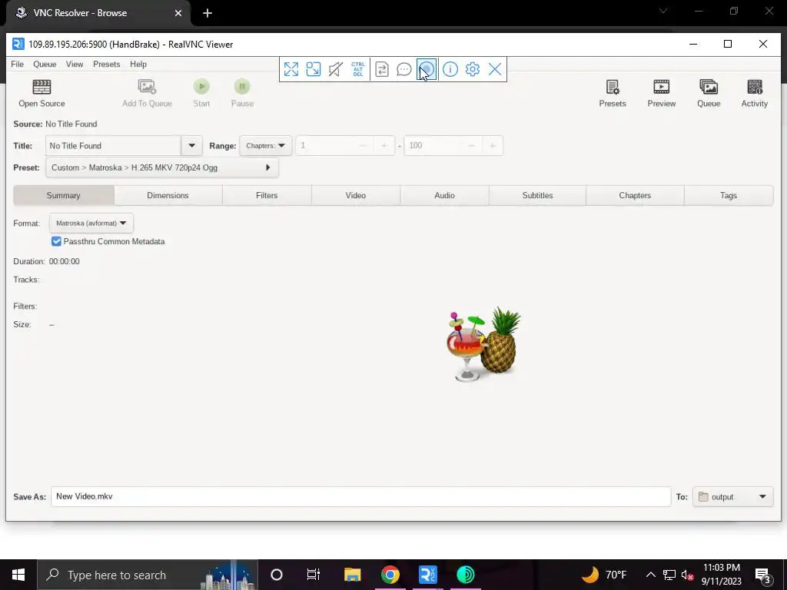
Task: Click VNC session recording icon
Action: click(x=427, y=69)
